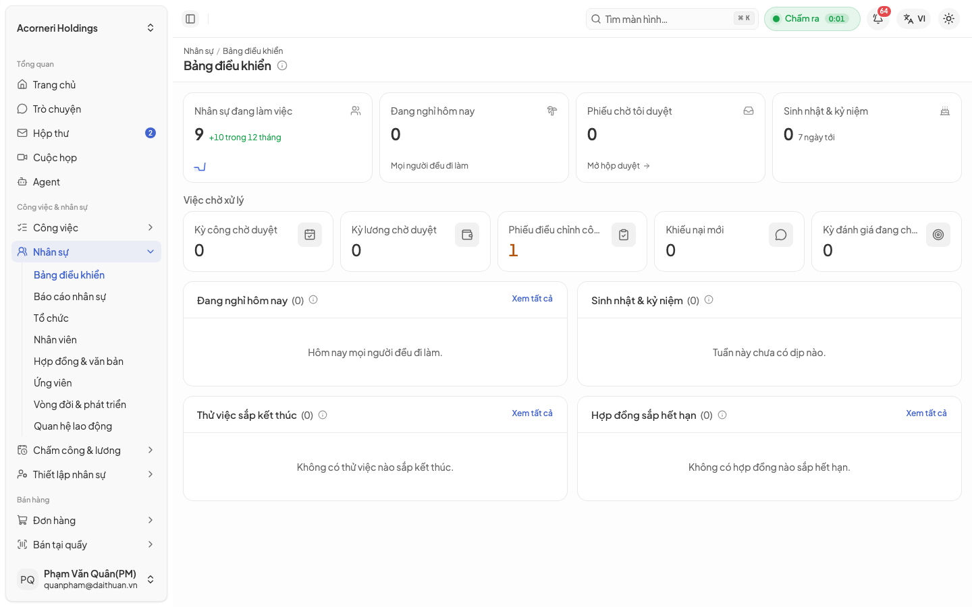972x607 pixels.
Task: Change language with the VI translate button
Action: 914,19
